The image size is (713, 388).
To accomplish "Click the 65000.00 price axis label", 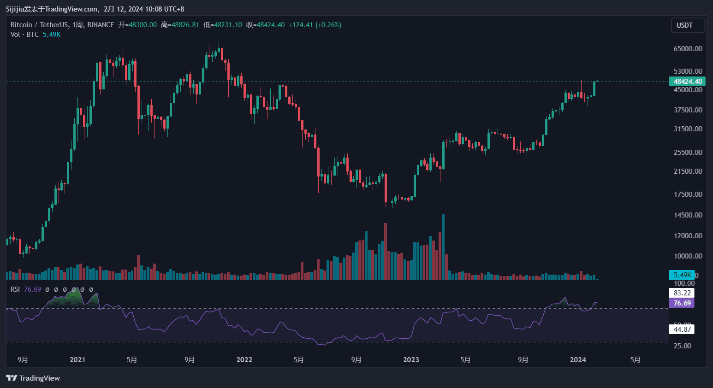I will coord(688,48).
